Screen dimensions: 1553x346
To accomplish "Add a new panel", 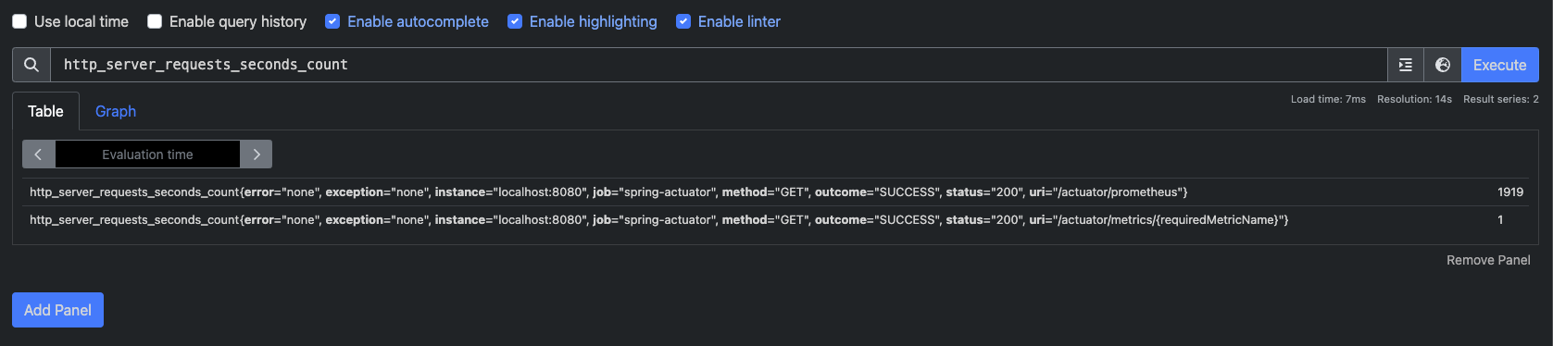I will click(x=57, y=310).
